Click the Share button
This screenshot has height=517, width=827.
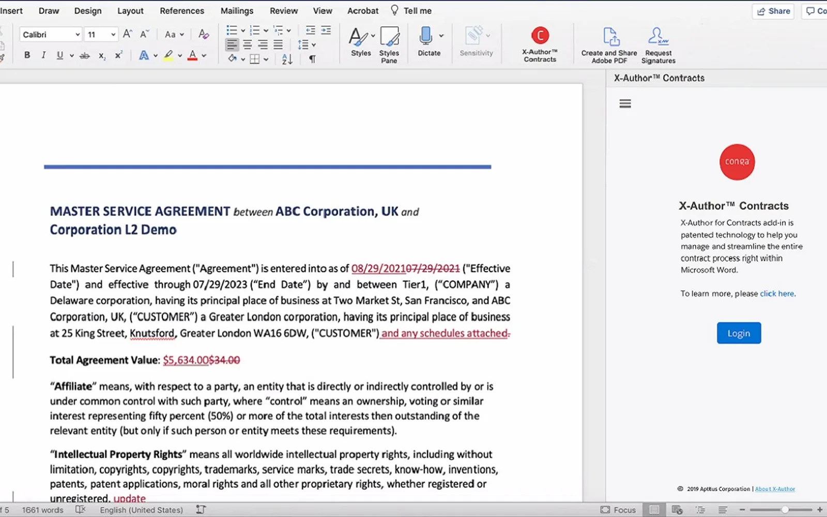774,11
